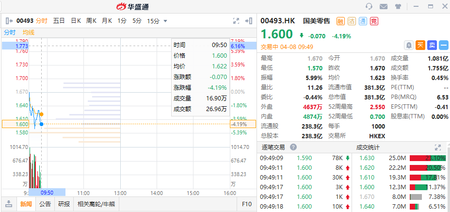The width and height of the screenshot is (450, 212).
Task: Click the 通 stock connect badge
Action: 363,21
